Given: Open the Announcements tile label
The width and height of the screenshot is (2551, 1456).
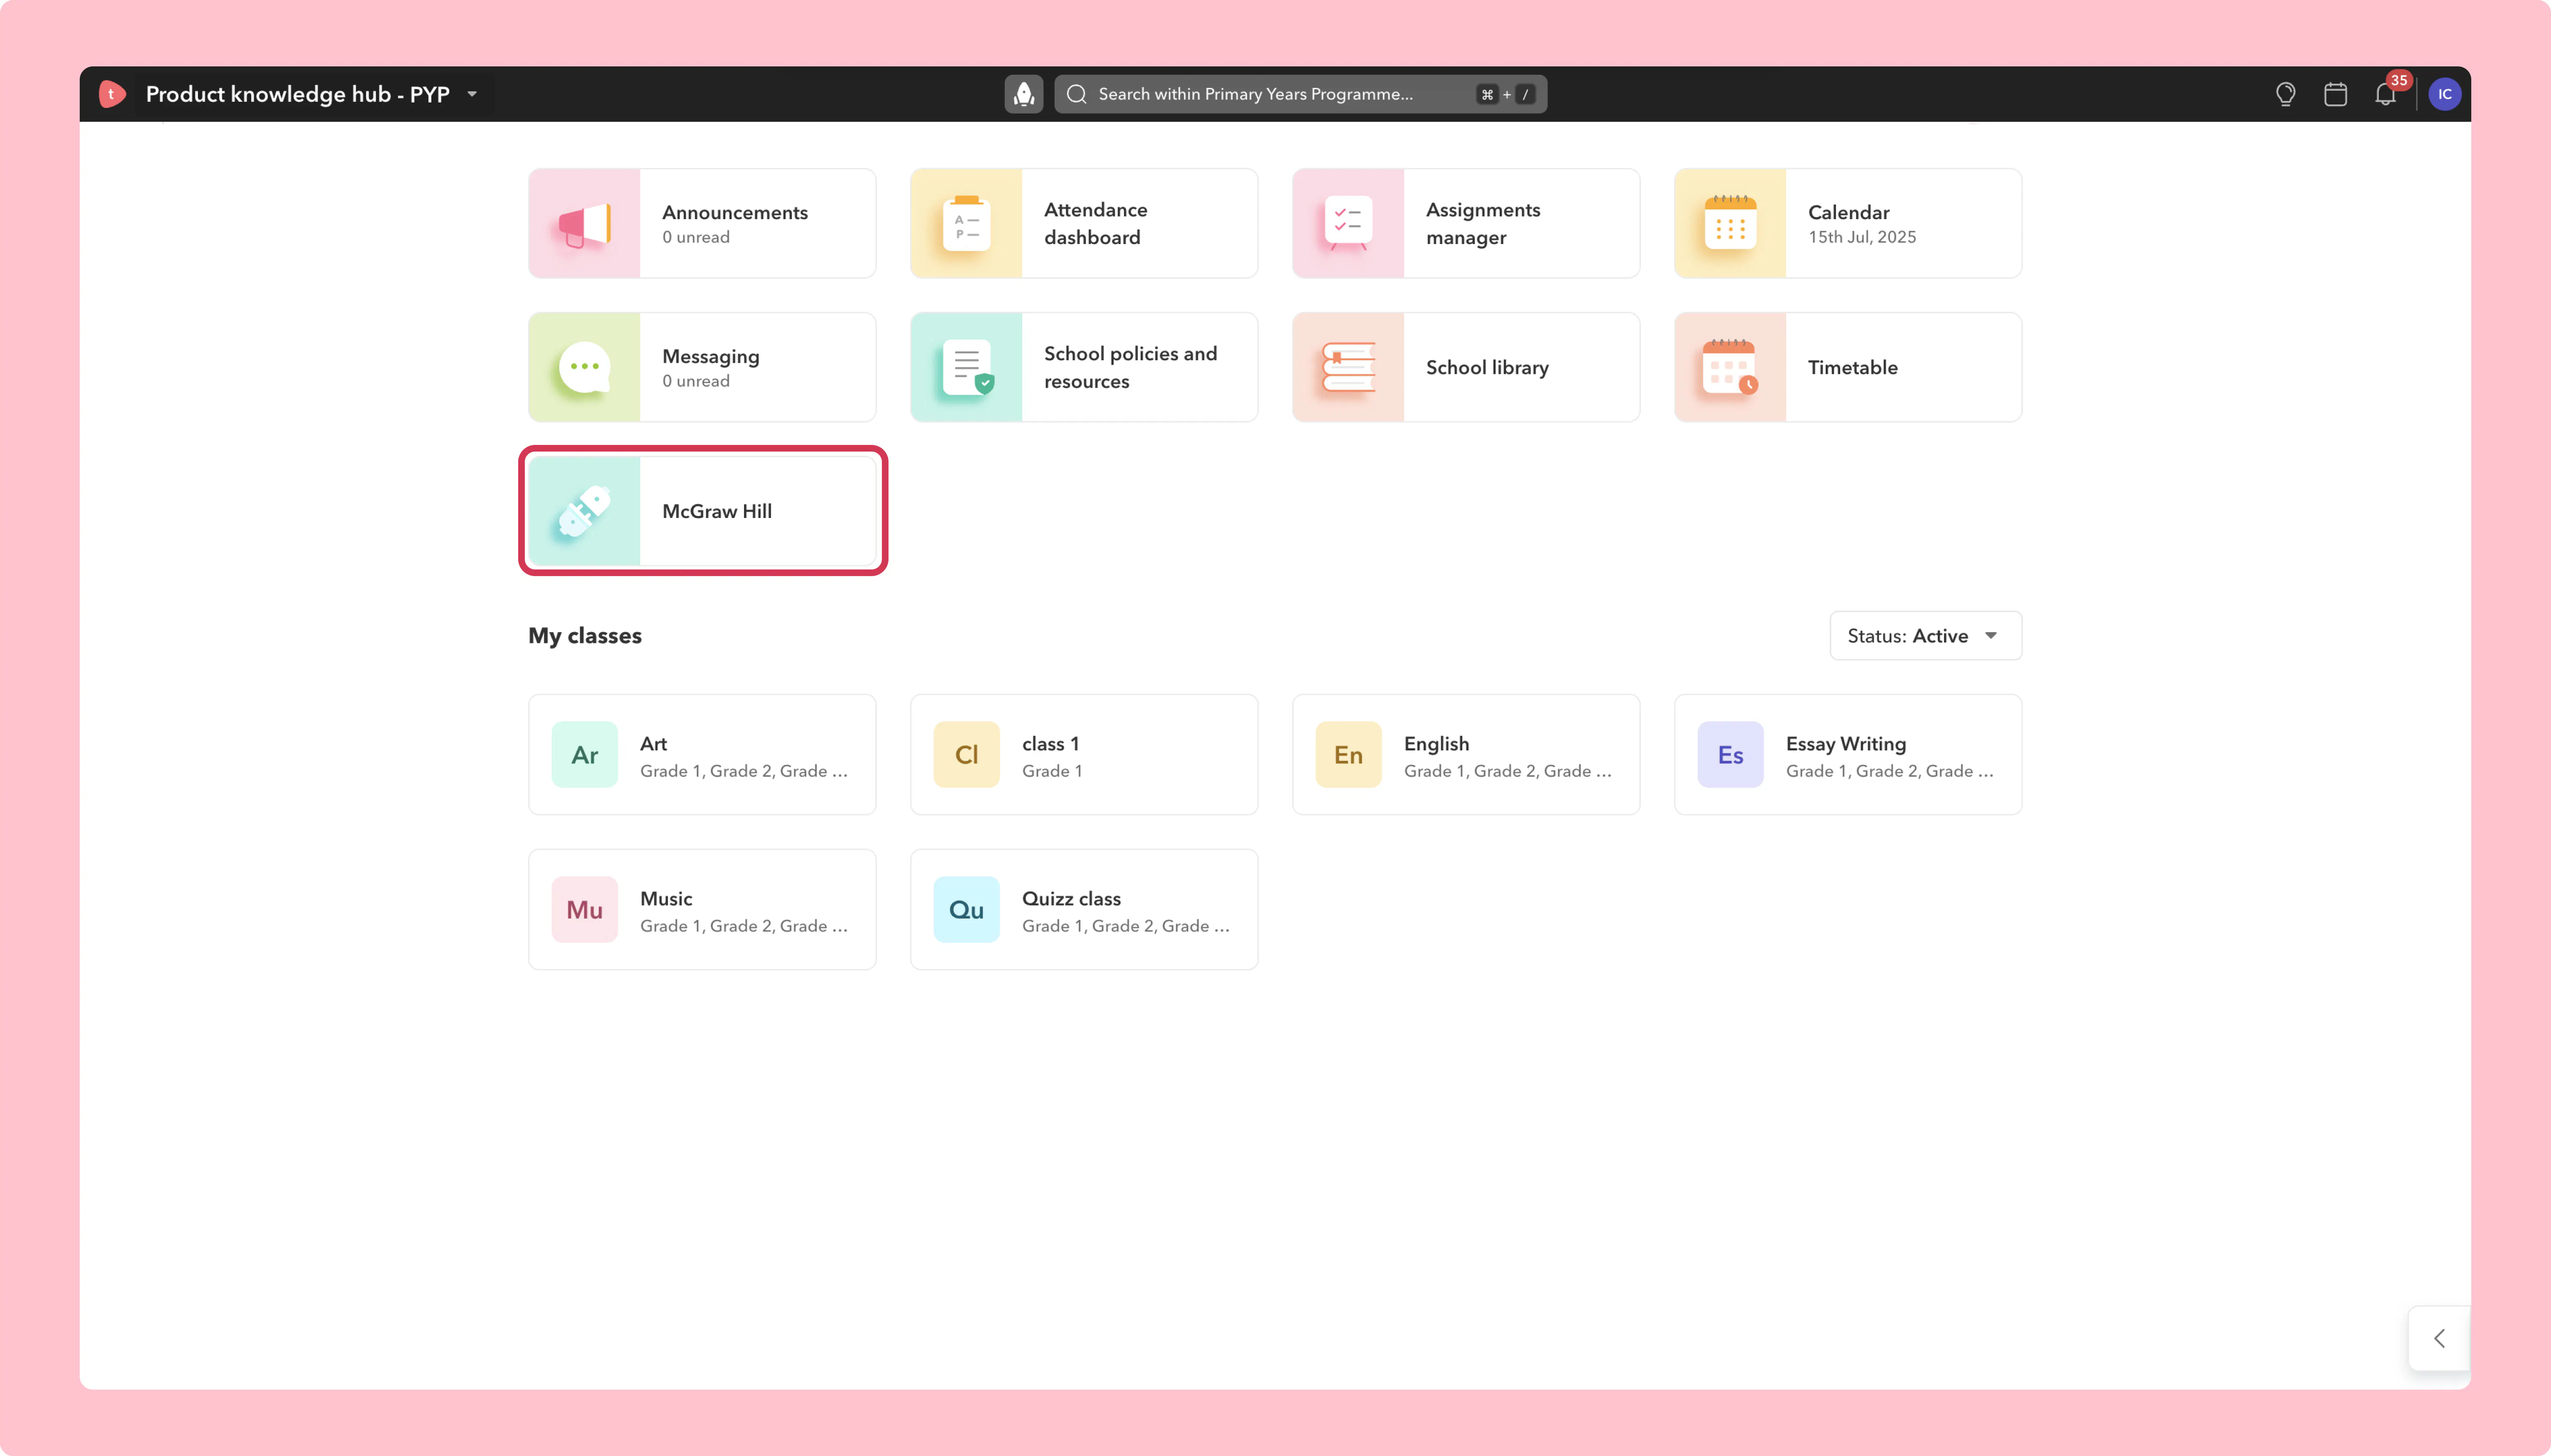Looking at the screenshot, I should [x=735, y=212].
